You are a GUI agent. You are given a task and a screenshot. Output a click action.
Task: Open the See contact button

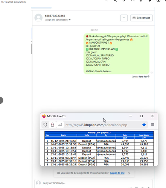tap(142, 18)
